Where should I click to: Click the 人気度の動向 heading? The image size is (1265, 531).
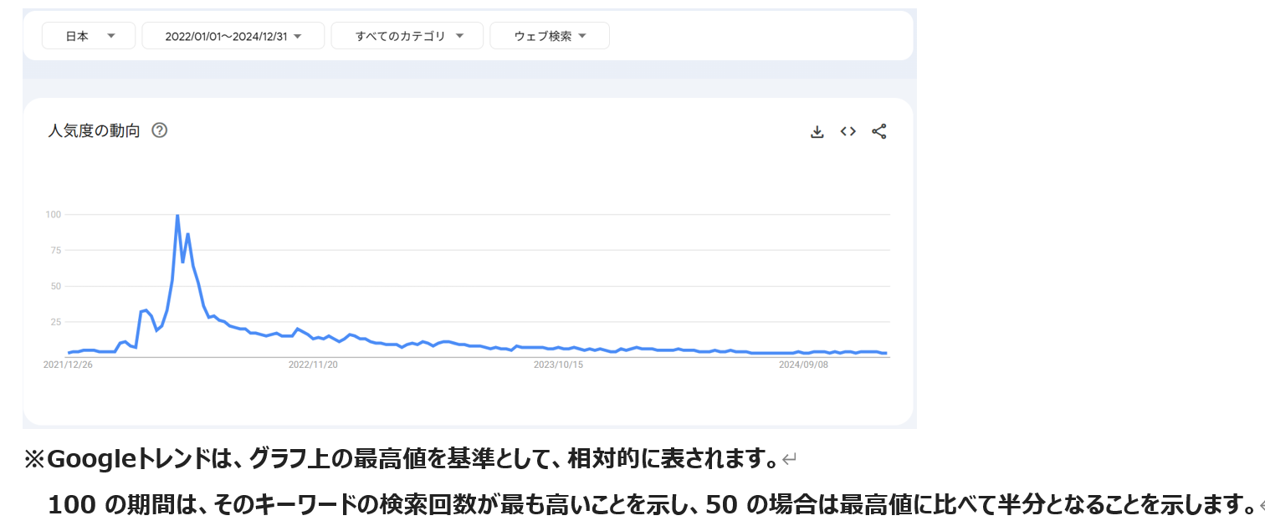point(95,130)
